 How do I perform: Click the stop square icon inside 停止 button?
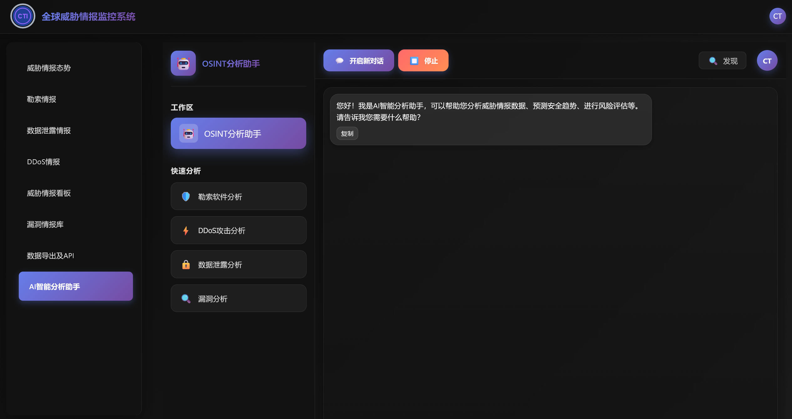coord(414,60)
